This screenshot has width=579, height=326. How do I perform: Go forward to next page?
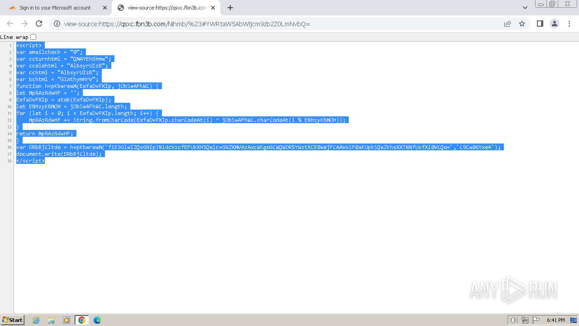[24, 24]
